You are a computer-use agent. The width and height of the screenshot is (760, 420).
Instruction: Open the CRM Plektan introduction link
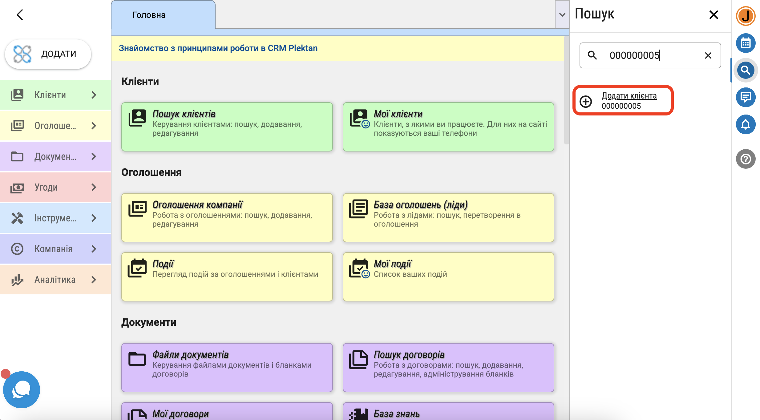218,48
